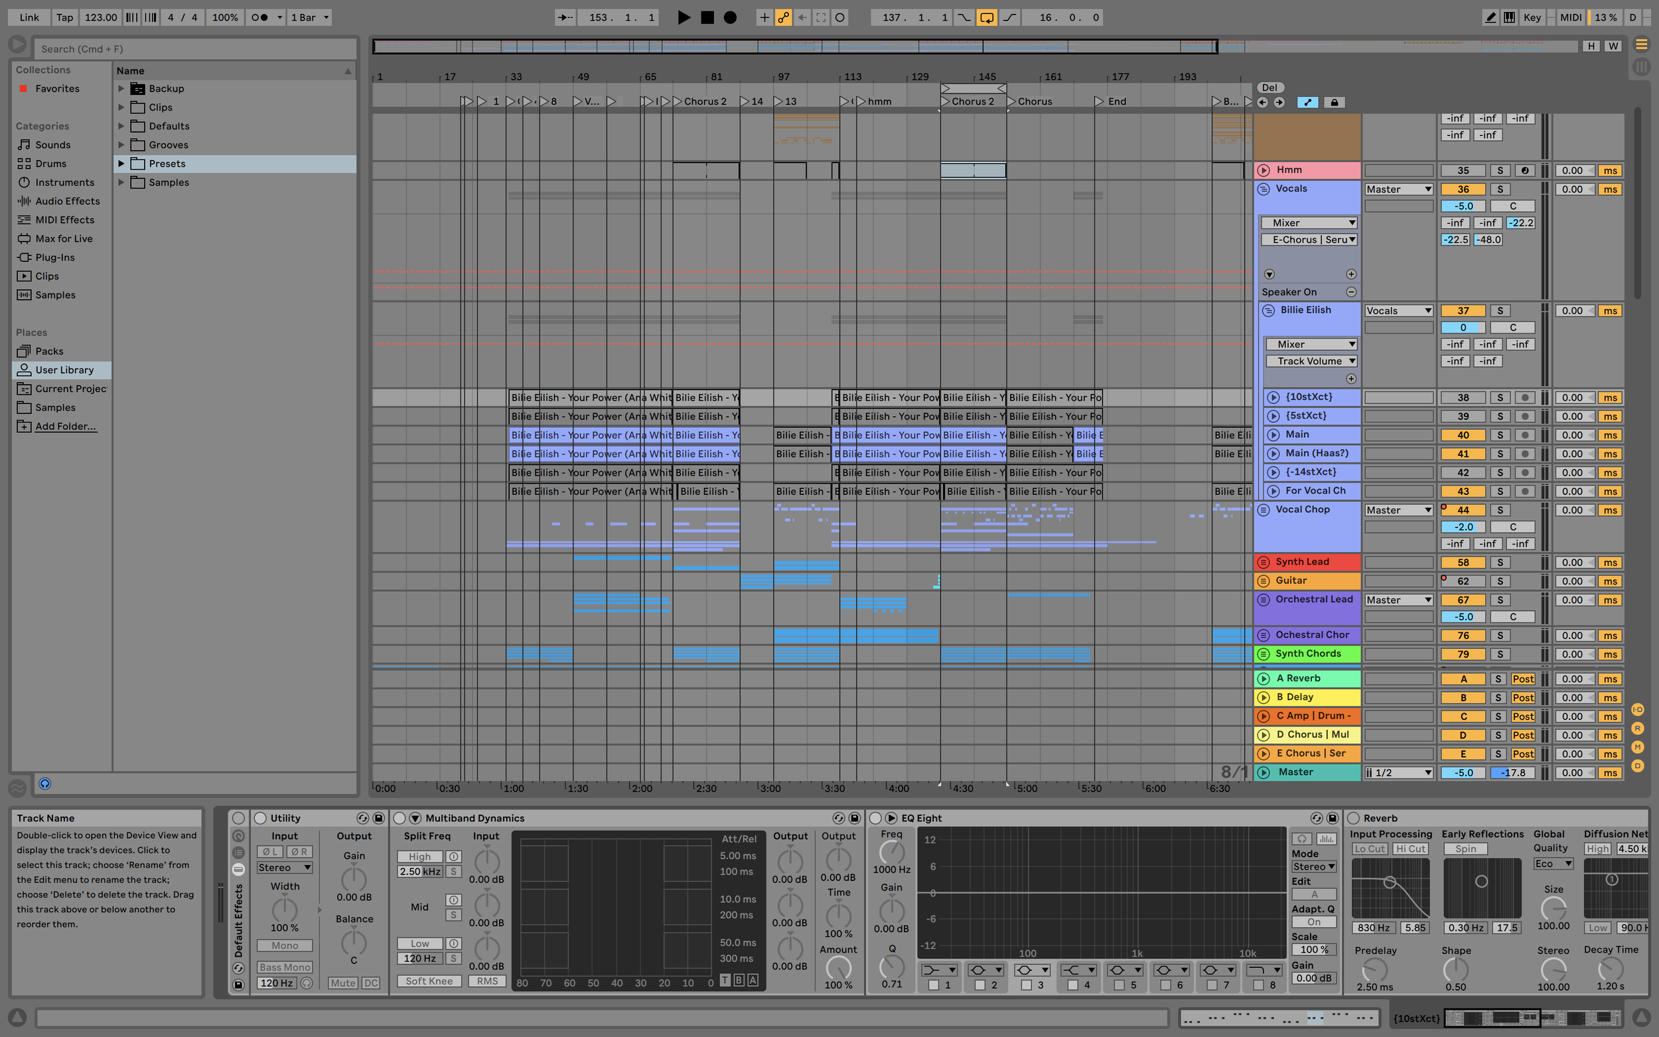Toggle the Follow playback icon
The width and height of the screenshot is (1659, 1037).
565,17
